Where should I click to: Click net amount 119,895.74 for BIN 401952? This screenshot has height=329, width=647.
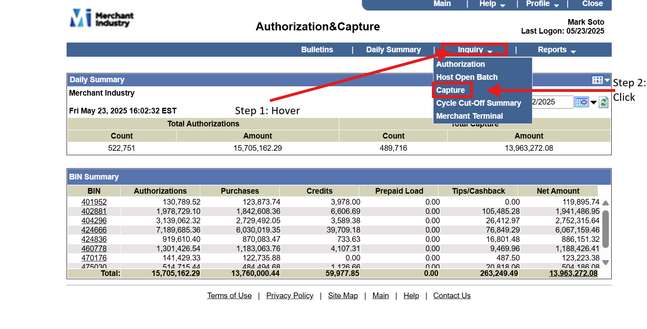581,202
